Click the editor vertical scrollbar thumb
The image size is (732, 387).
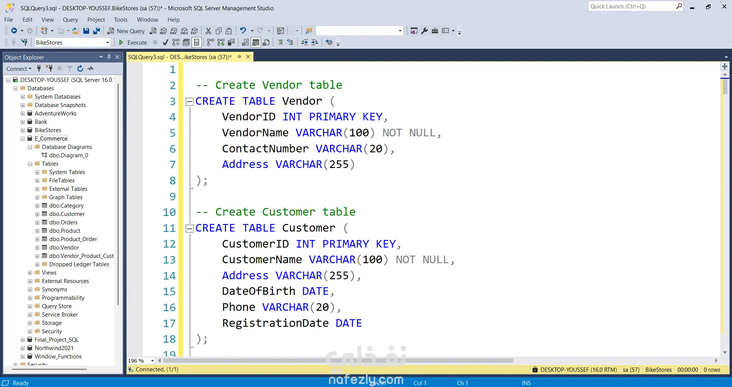(725, 87)
